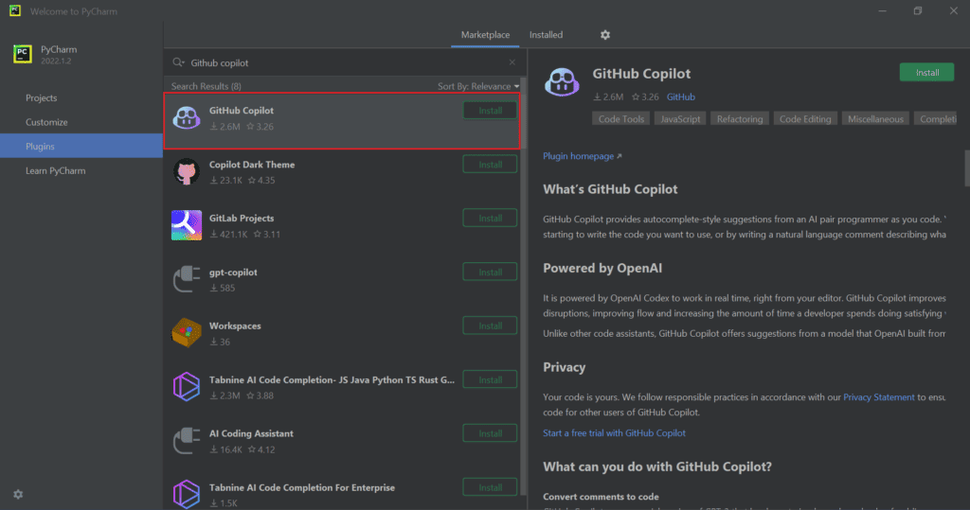Open Sort By Relevance dropdown
970x510 pixels.
(478, 86)
